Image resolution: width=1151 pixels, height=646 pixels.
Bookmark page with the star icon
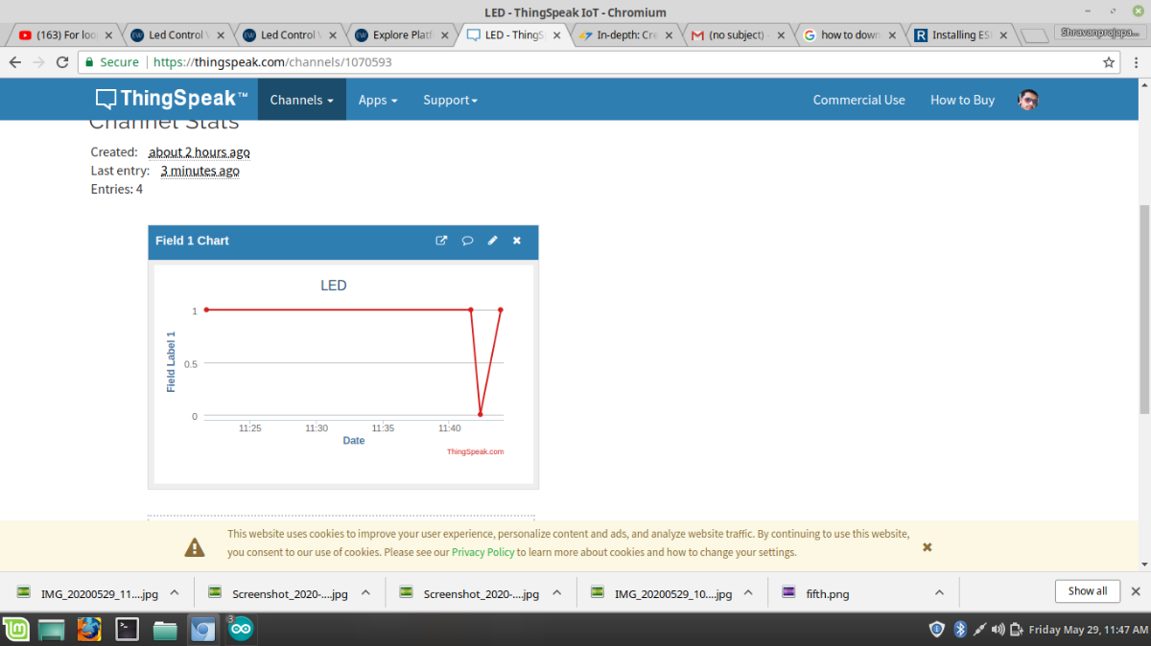coord(1109,62)
